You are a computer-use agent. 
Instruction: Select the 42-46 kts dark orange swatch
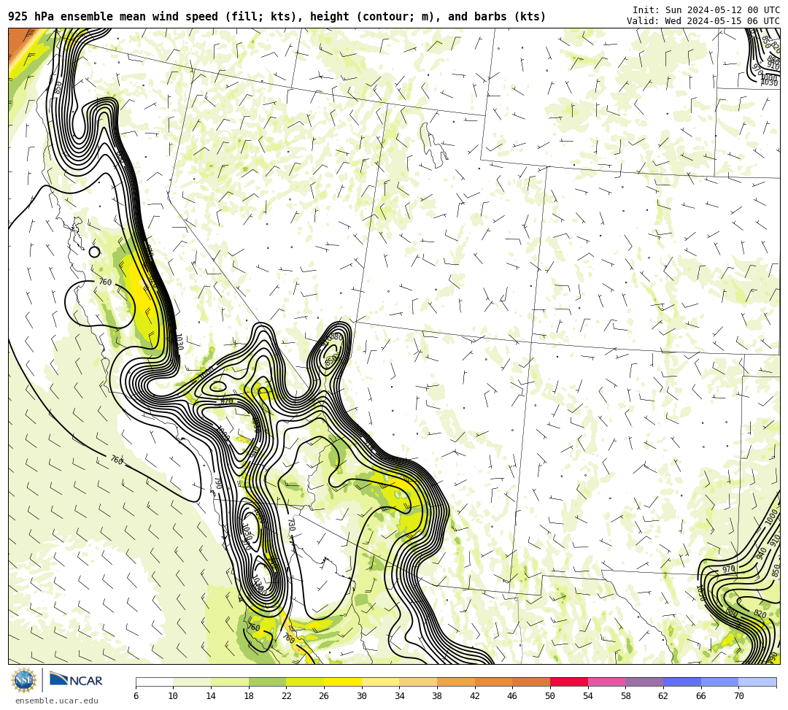pyautogui.click(x=493, y=682)
